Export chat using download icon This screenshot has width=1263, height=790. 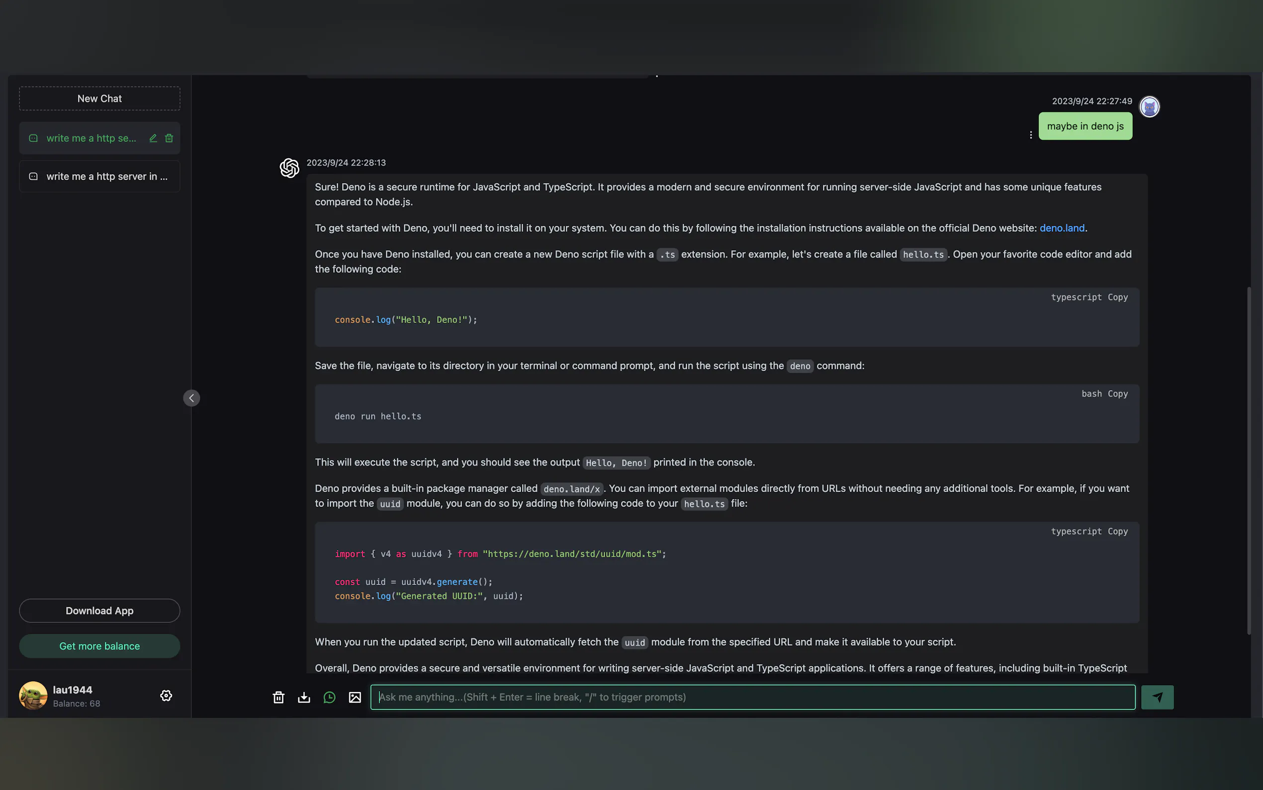point(304,697)
